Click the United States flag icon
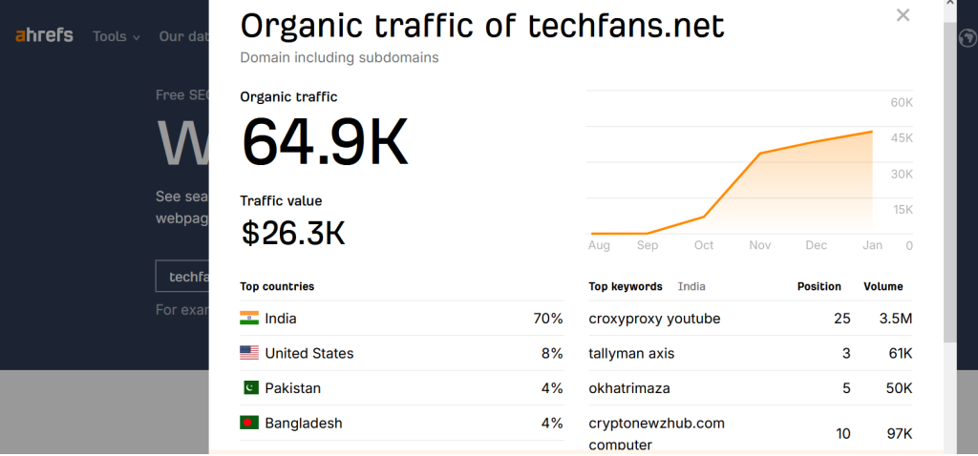Screen dimensions: 978x456 click(249, 353)
